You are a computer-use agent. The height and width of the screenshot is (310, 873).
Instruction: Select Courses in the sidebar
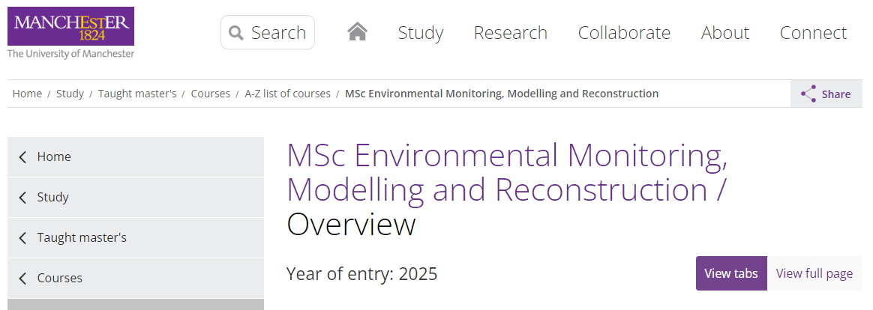pos(135,278)
